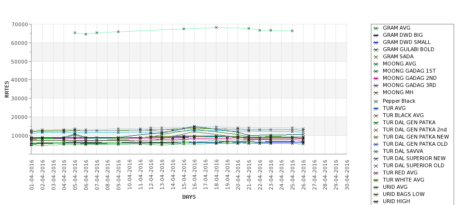
Task: Click the TUR BLACK AVG legend text
Action: [x=403, y=115]
